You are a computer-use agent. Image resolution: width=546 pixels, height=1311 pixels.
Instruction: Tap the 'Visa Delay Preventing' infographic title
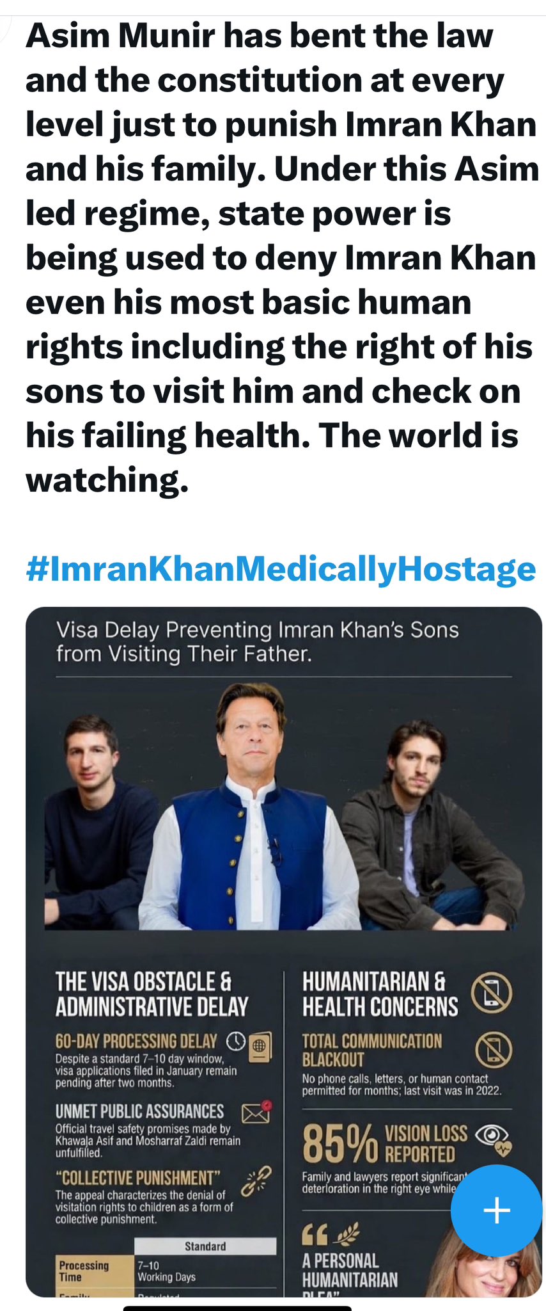[257, 641]
